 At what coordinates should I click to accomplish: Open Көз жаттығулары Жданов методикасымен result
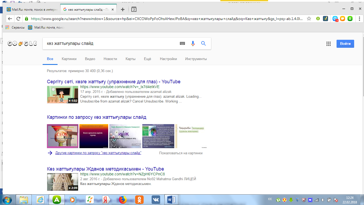click(106, 169)
